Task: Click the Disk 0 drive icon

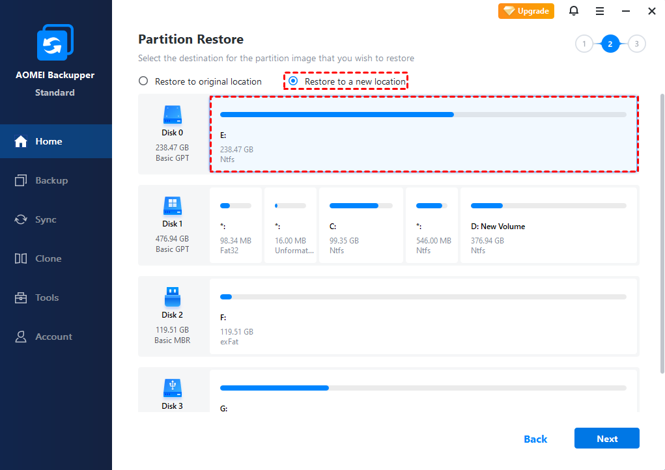Action: click(172, 115)
